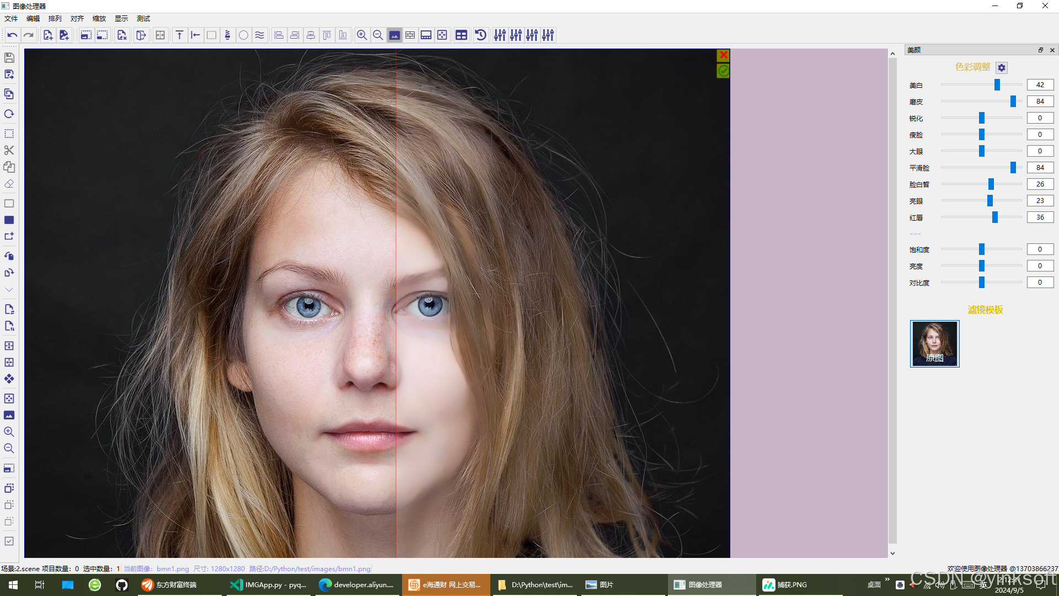Click the zoom-in magnifier in the top toolbar
The image size is (1059, 596).
[362, 35]
